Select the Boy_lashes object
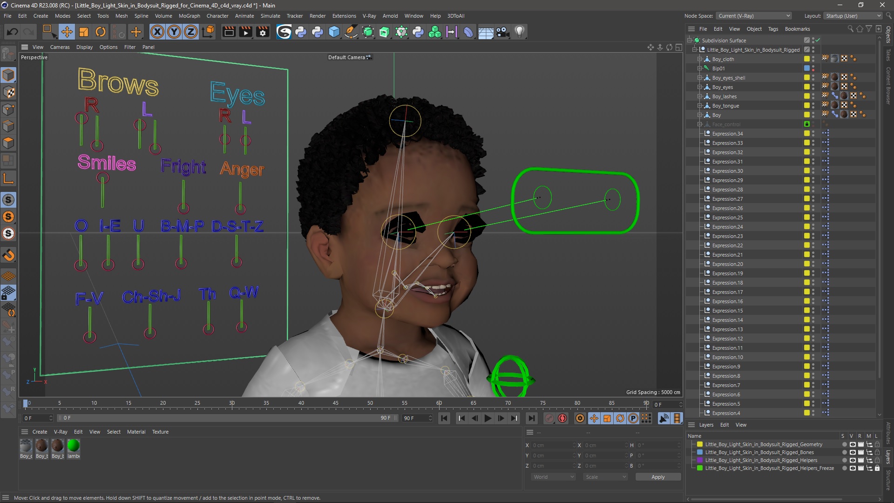894x503 pixels. point(725,96)
